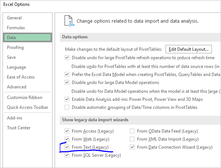Image resolution: width=221 pixels, height=168 pixels.
Task: Open the General options category
Action: tap(14, 18)
